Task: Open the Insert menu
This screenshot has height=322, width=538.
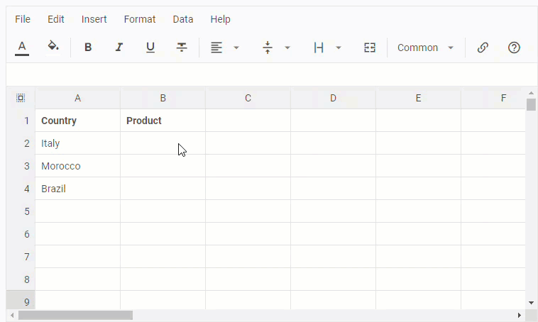Action: click(x=94, y=19)
